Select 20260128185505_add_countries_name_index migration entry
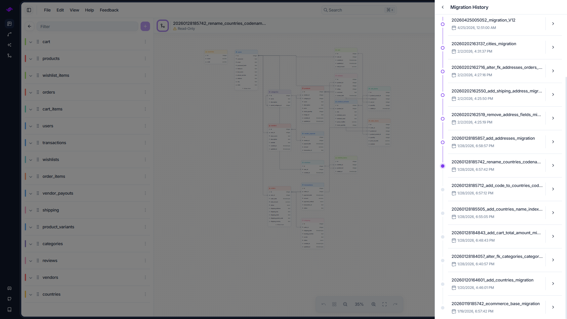The image size is (567, 319). tap(497, 213)
